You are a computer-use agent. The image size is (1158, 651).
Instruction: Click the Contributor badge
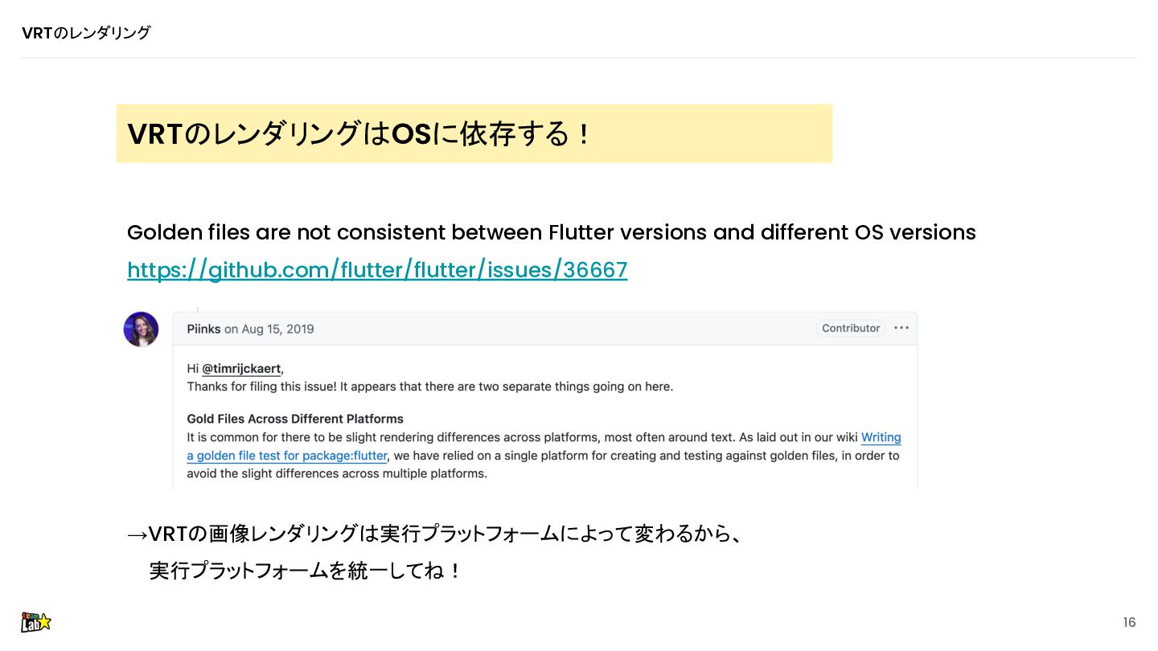(851, 328)
